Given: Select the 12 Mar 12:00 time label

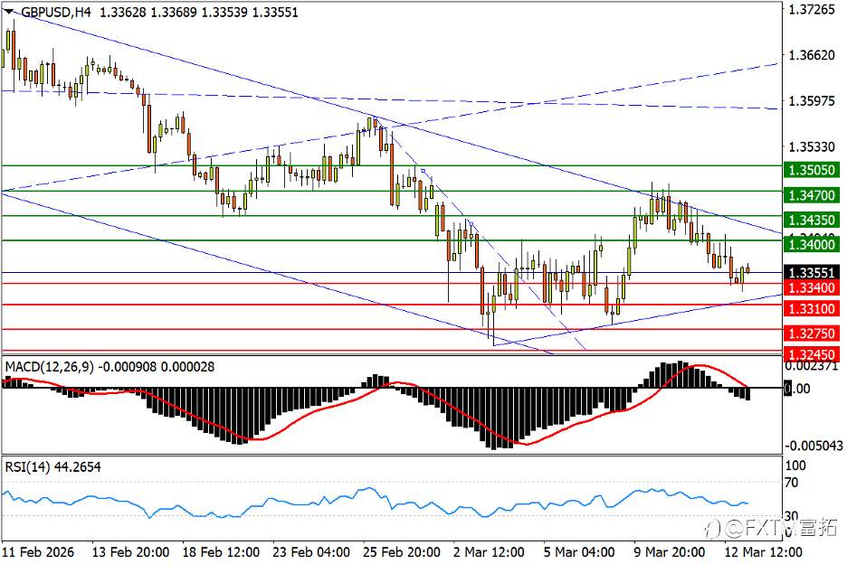Looking at the screenshot, I should (x=763, y=552).
